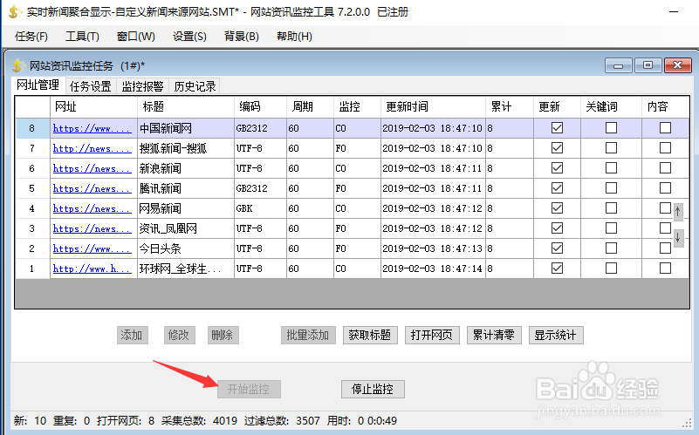Open the URL link of 网易新闻 row
The image size is (699, 435).
pyautogui.click(x=93, y=208)
